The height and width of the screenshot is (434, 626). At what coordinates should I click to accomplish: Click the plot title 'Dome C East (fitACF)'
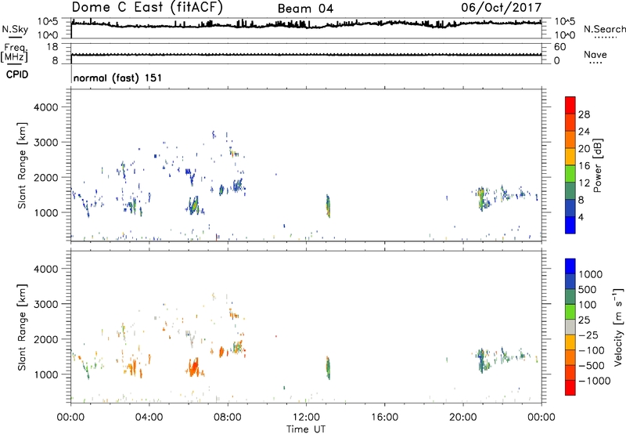(x=147, y=7)
